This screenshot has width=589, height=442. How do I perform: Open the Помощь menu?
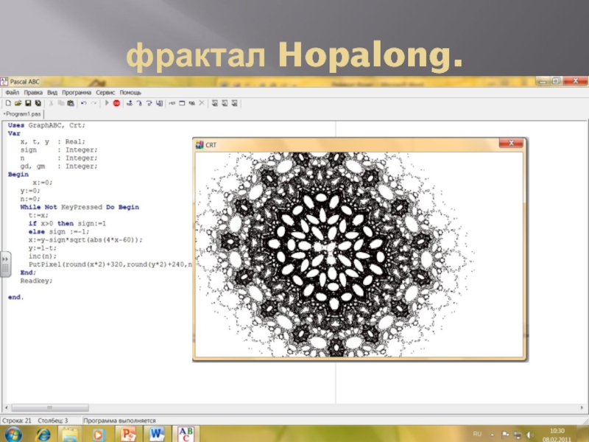pos(130,93)
